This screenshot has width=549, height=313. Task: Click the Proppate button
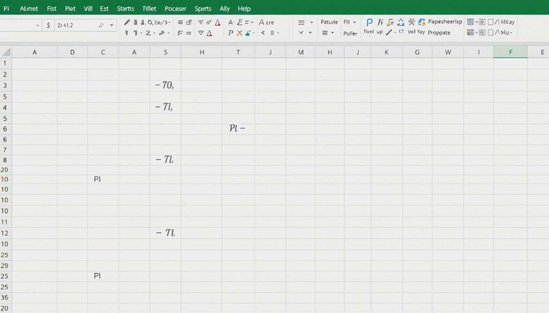[x=439, y=33]
